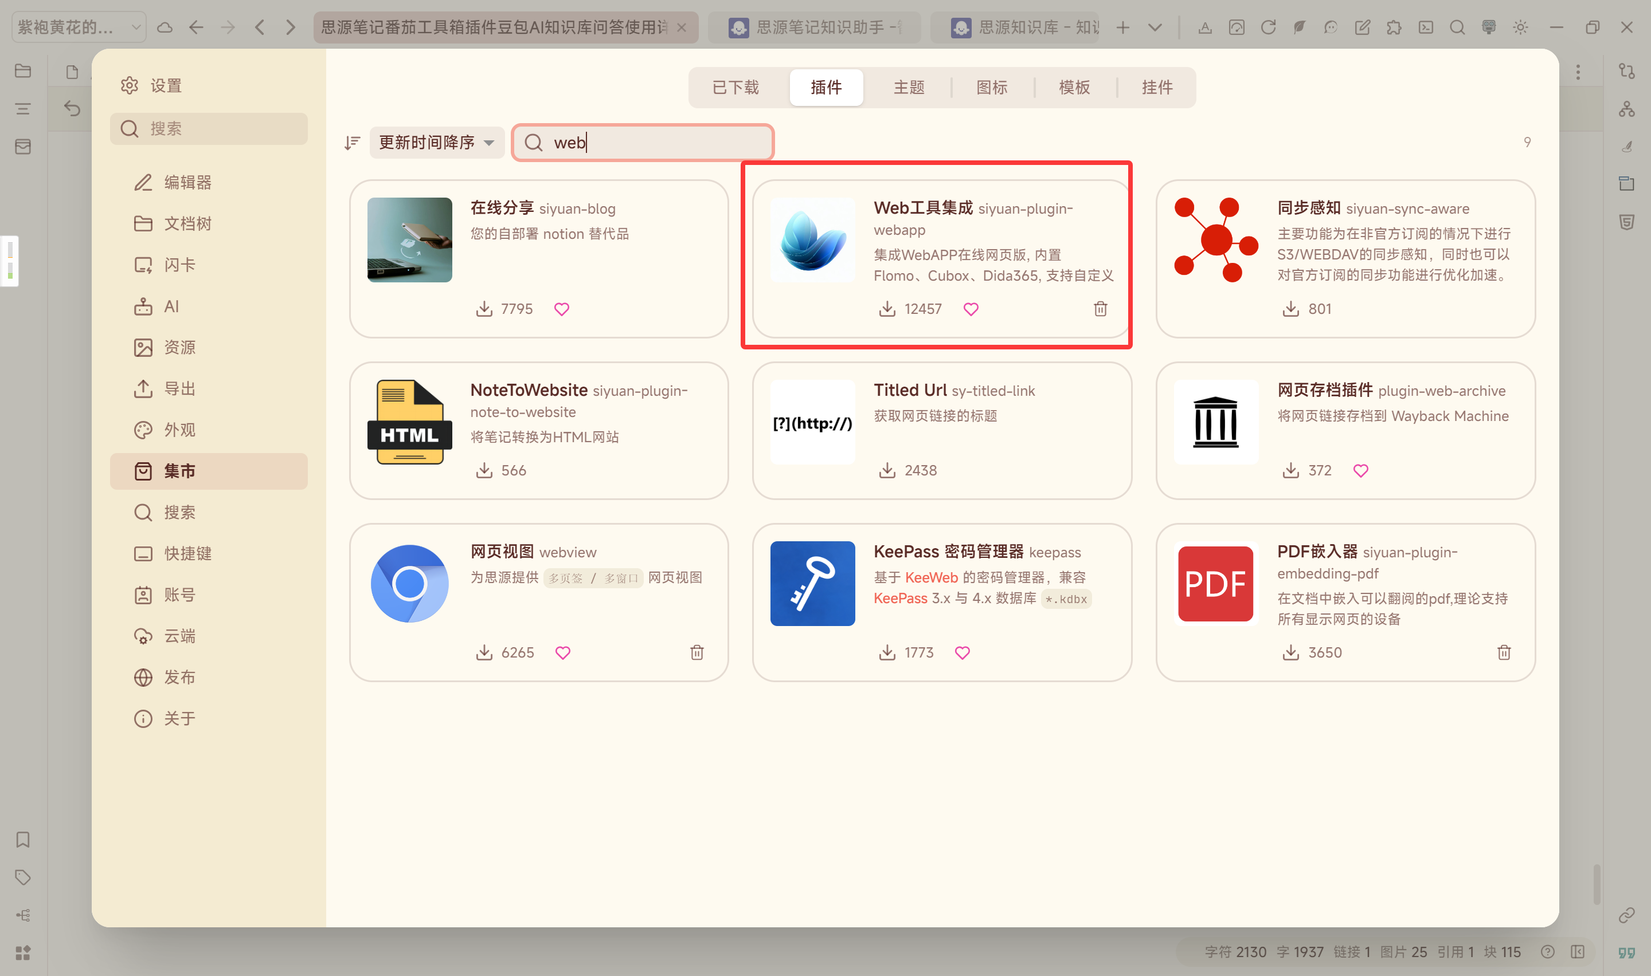Open the tags panel in left dock
Screen dimensions: 1651x976
coord(23,877)
